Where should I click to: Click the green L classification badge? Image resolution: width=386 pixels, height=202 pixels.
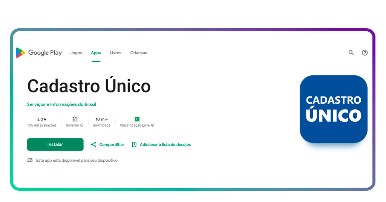click(137, 119)
